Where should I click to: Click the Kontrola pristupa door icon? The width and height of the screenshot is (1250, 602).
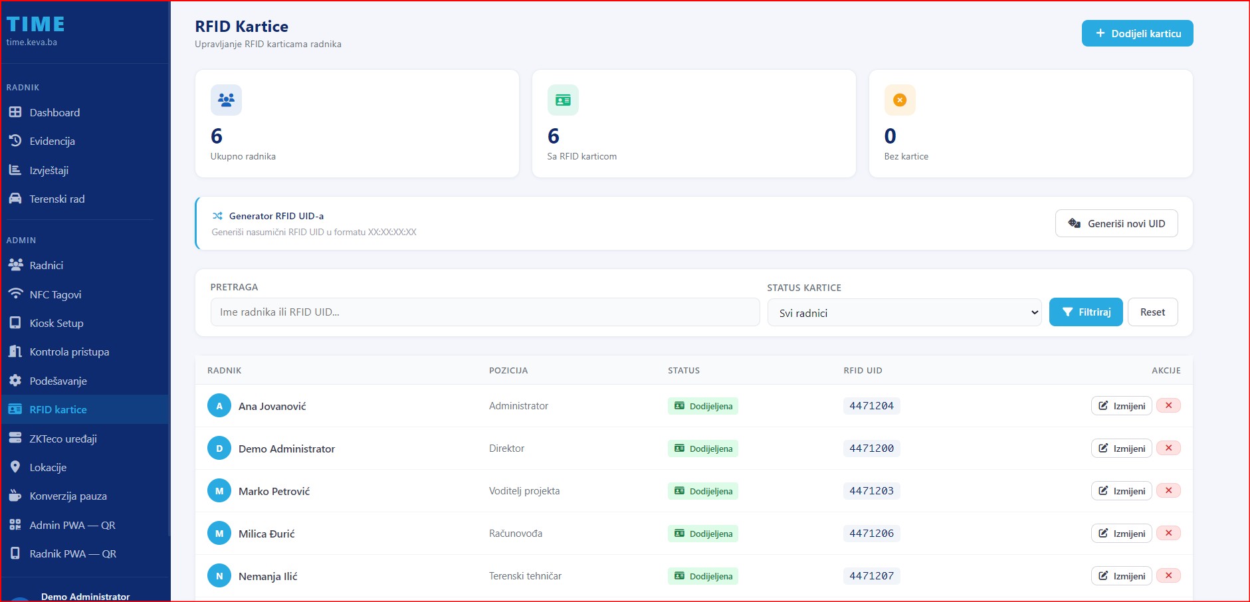[15, 351]
